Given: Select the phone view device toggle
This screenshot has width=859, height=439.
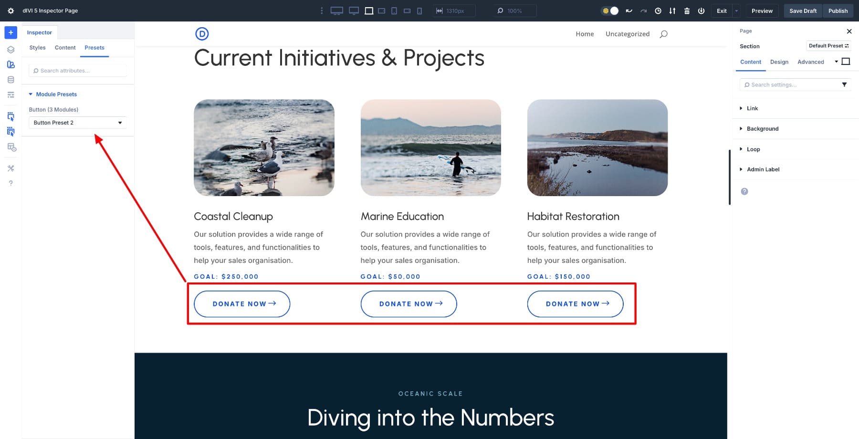Looking at the screenshot, I should (419, 10).
